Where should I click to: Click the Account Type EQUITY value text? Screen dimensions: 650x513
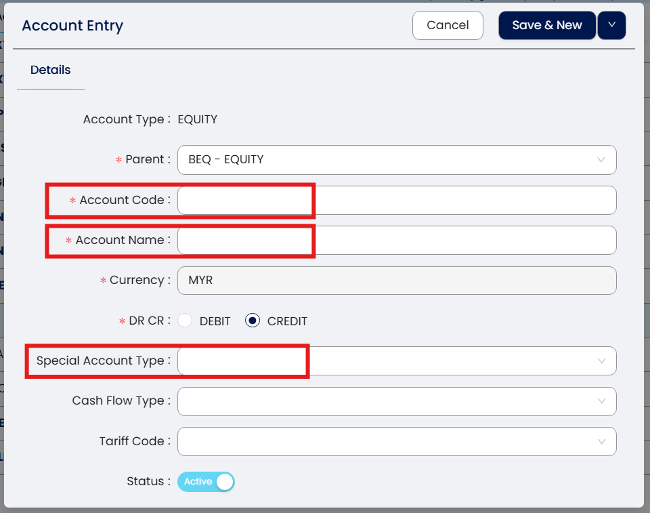coord(198,120)
